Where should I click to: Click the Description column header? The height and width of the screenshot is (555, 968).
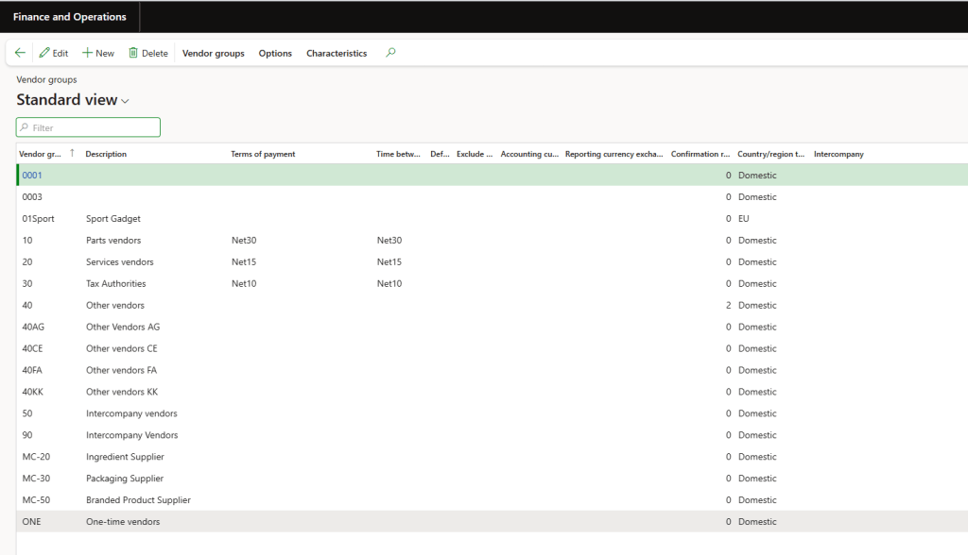(x=106, y=154)
